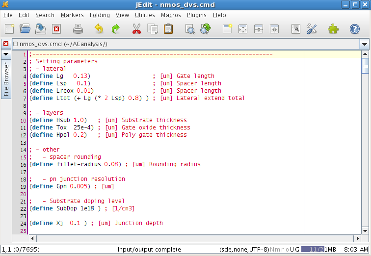Click the Print icon in toolbar
The width and height of the screenshot is (371, 256).
pyautogui.click(x=79, y=29)
